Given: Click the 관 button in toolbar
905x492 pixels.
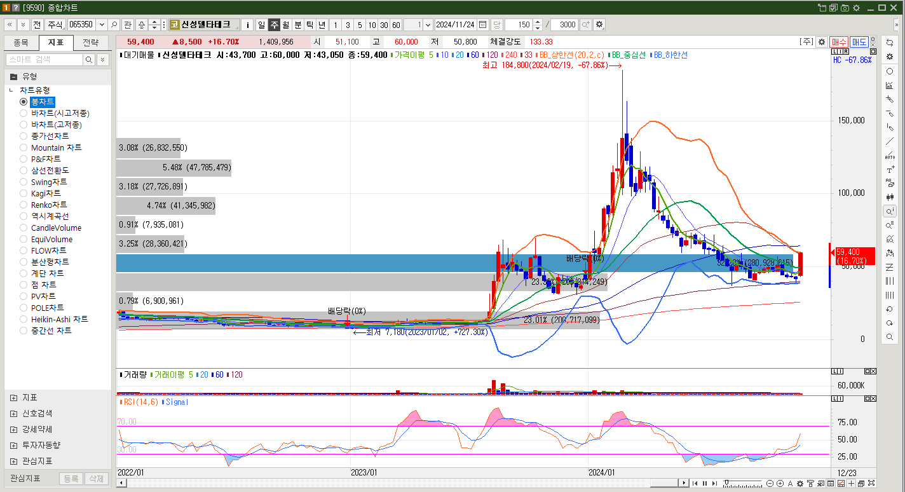Looking at the screenshot, I should pos(128,25).
